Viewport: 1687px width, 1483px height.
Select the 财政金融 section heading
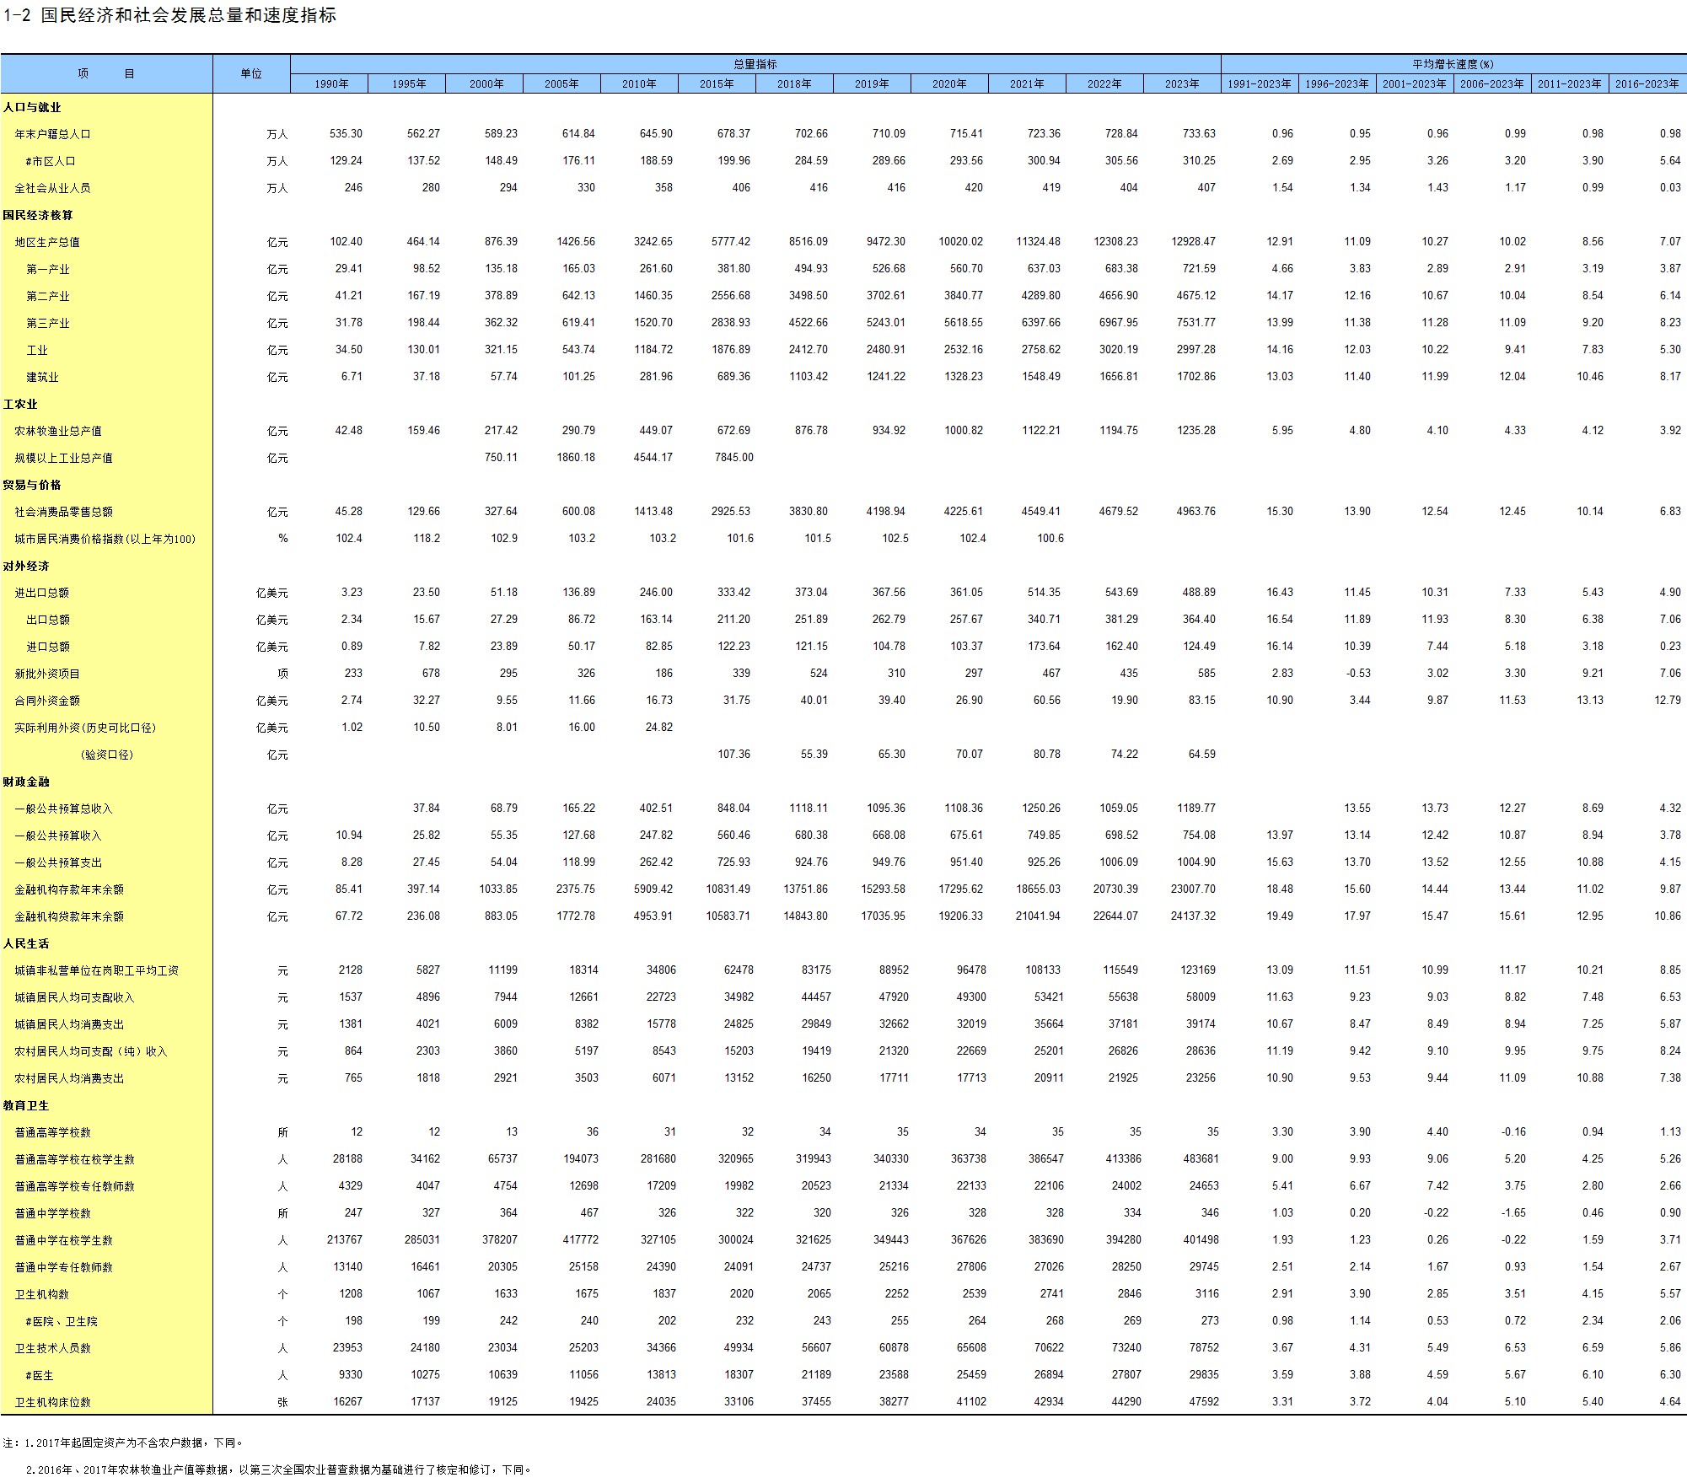(x=26, y=782)
